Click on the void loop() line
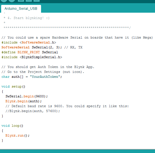Viewport: 155px width, 153px height. coord(12,126)
